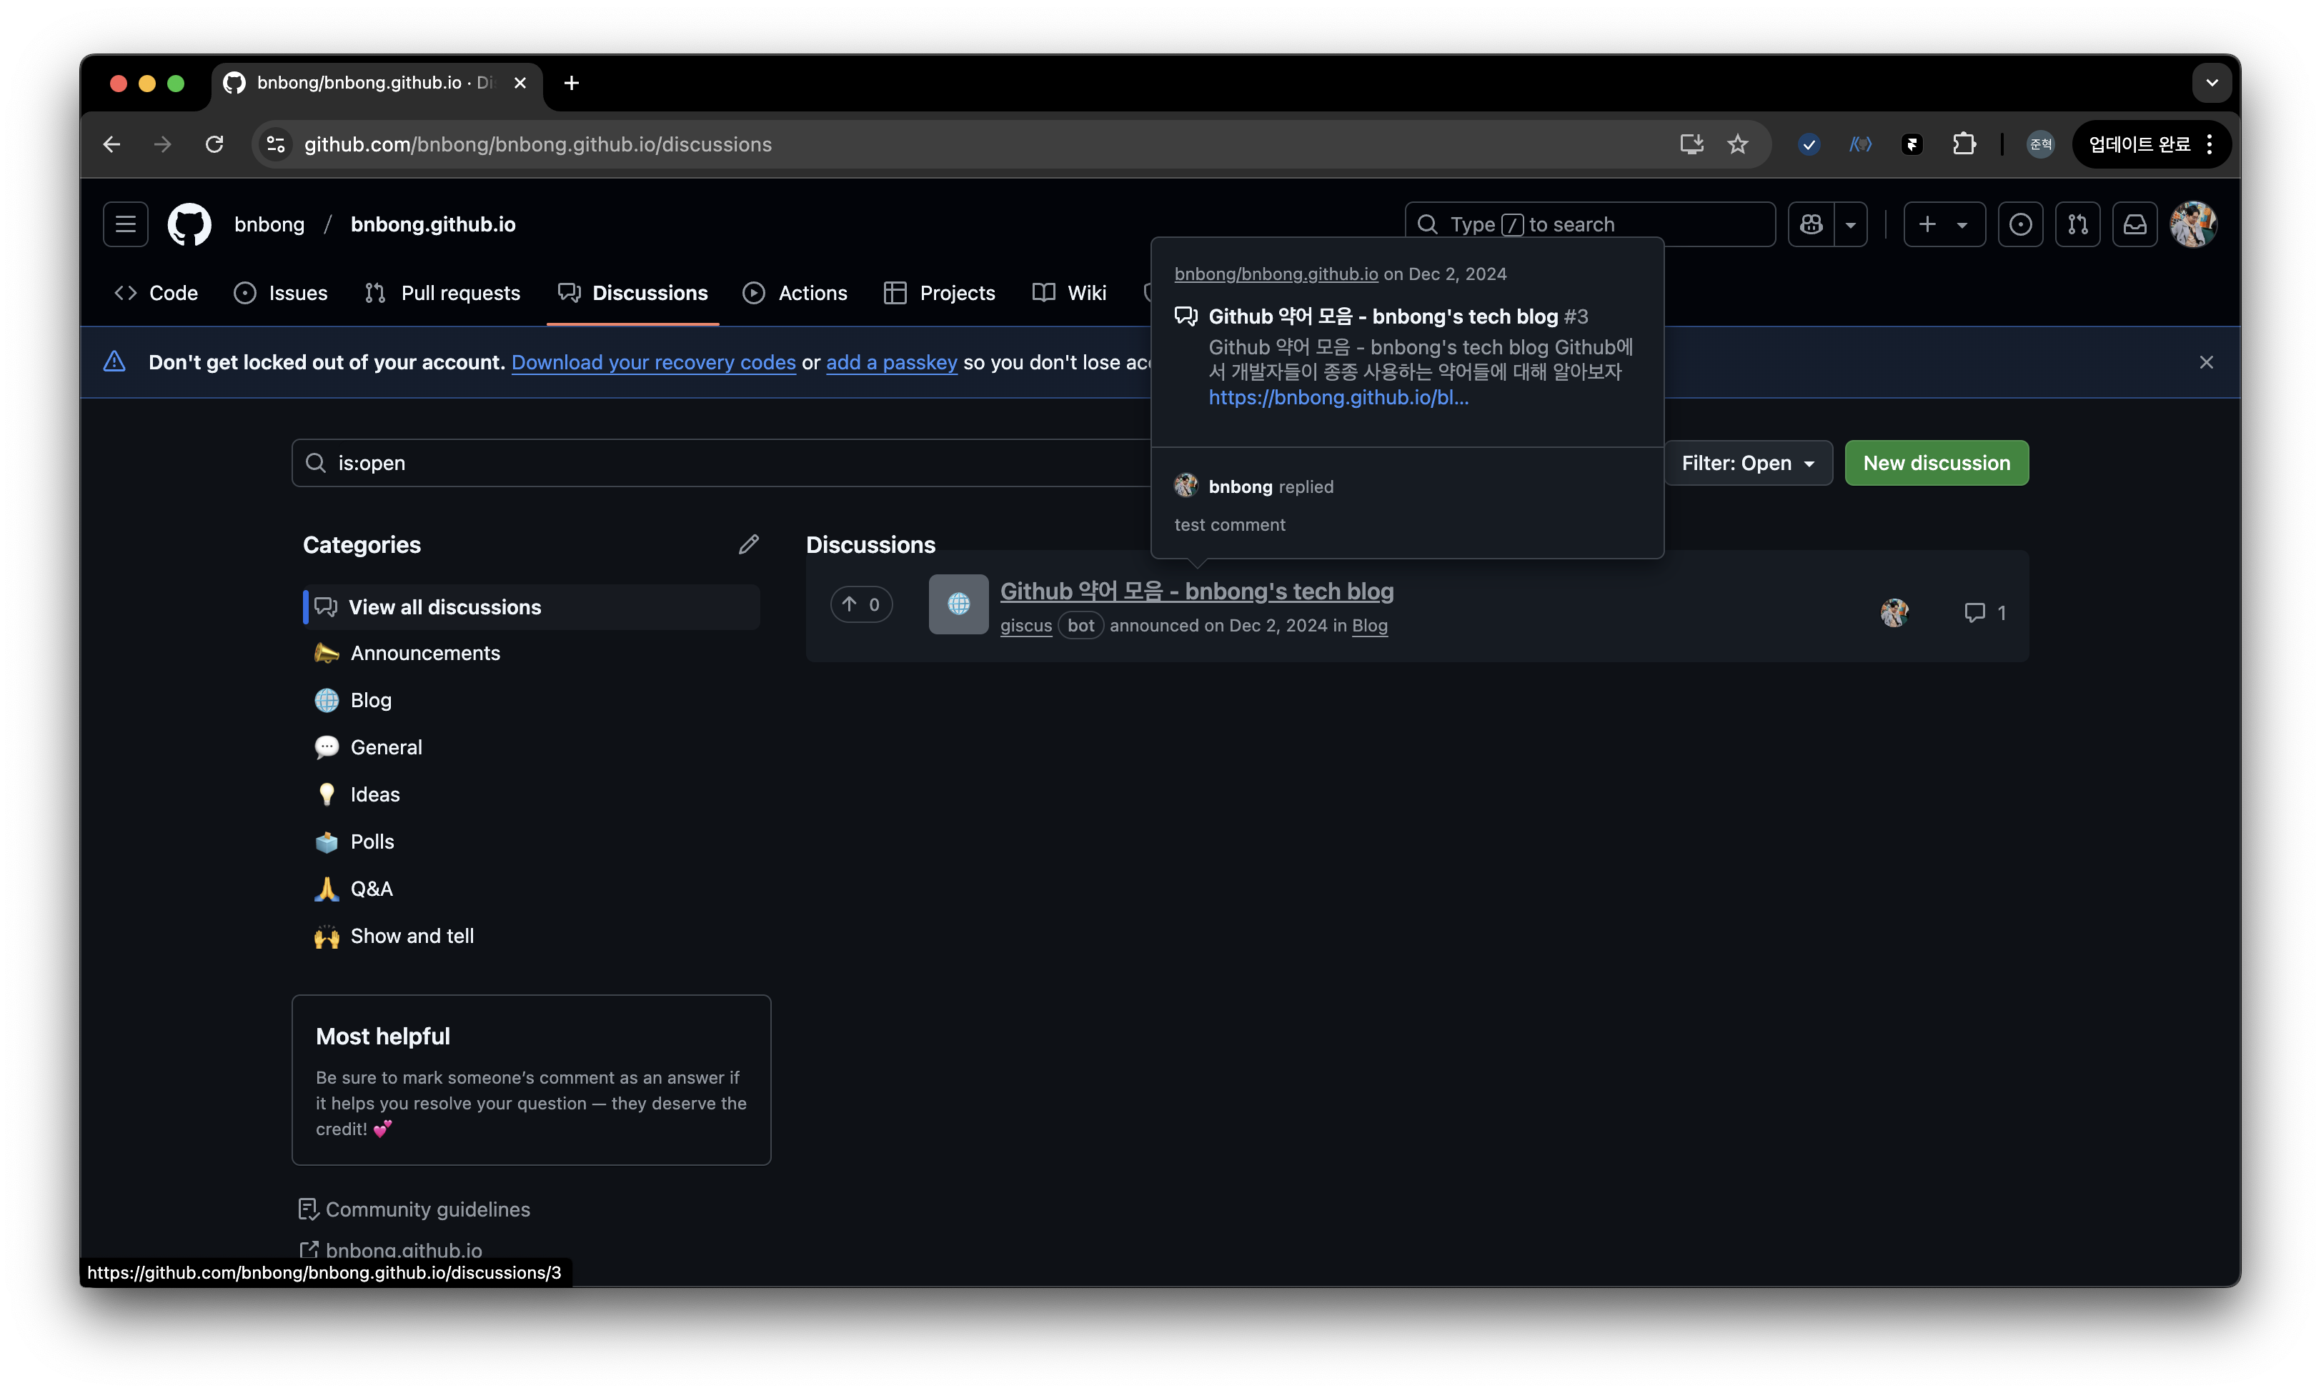Open the Create new plus dropdown
Screen dimensions: 2321x1393
[1944, 224]
